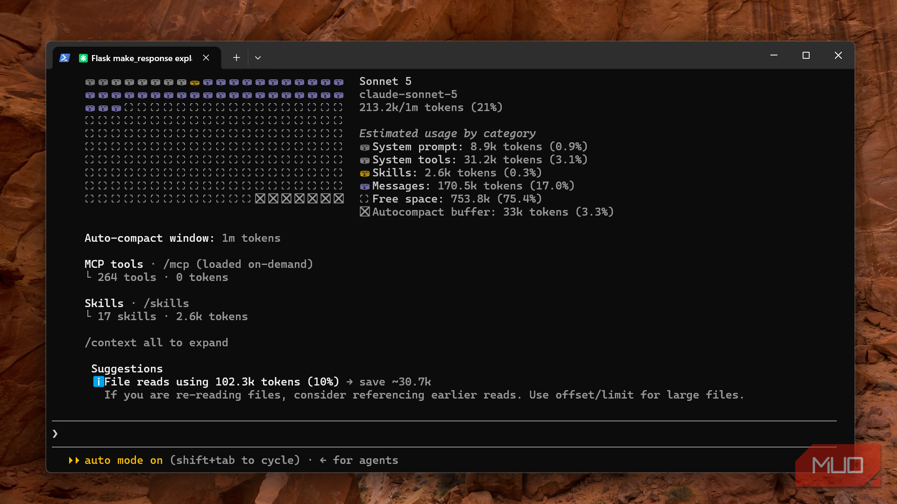
Task: Click 'Messages: 170.5k tokens' line
Action: click(473, 186)
